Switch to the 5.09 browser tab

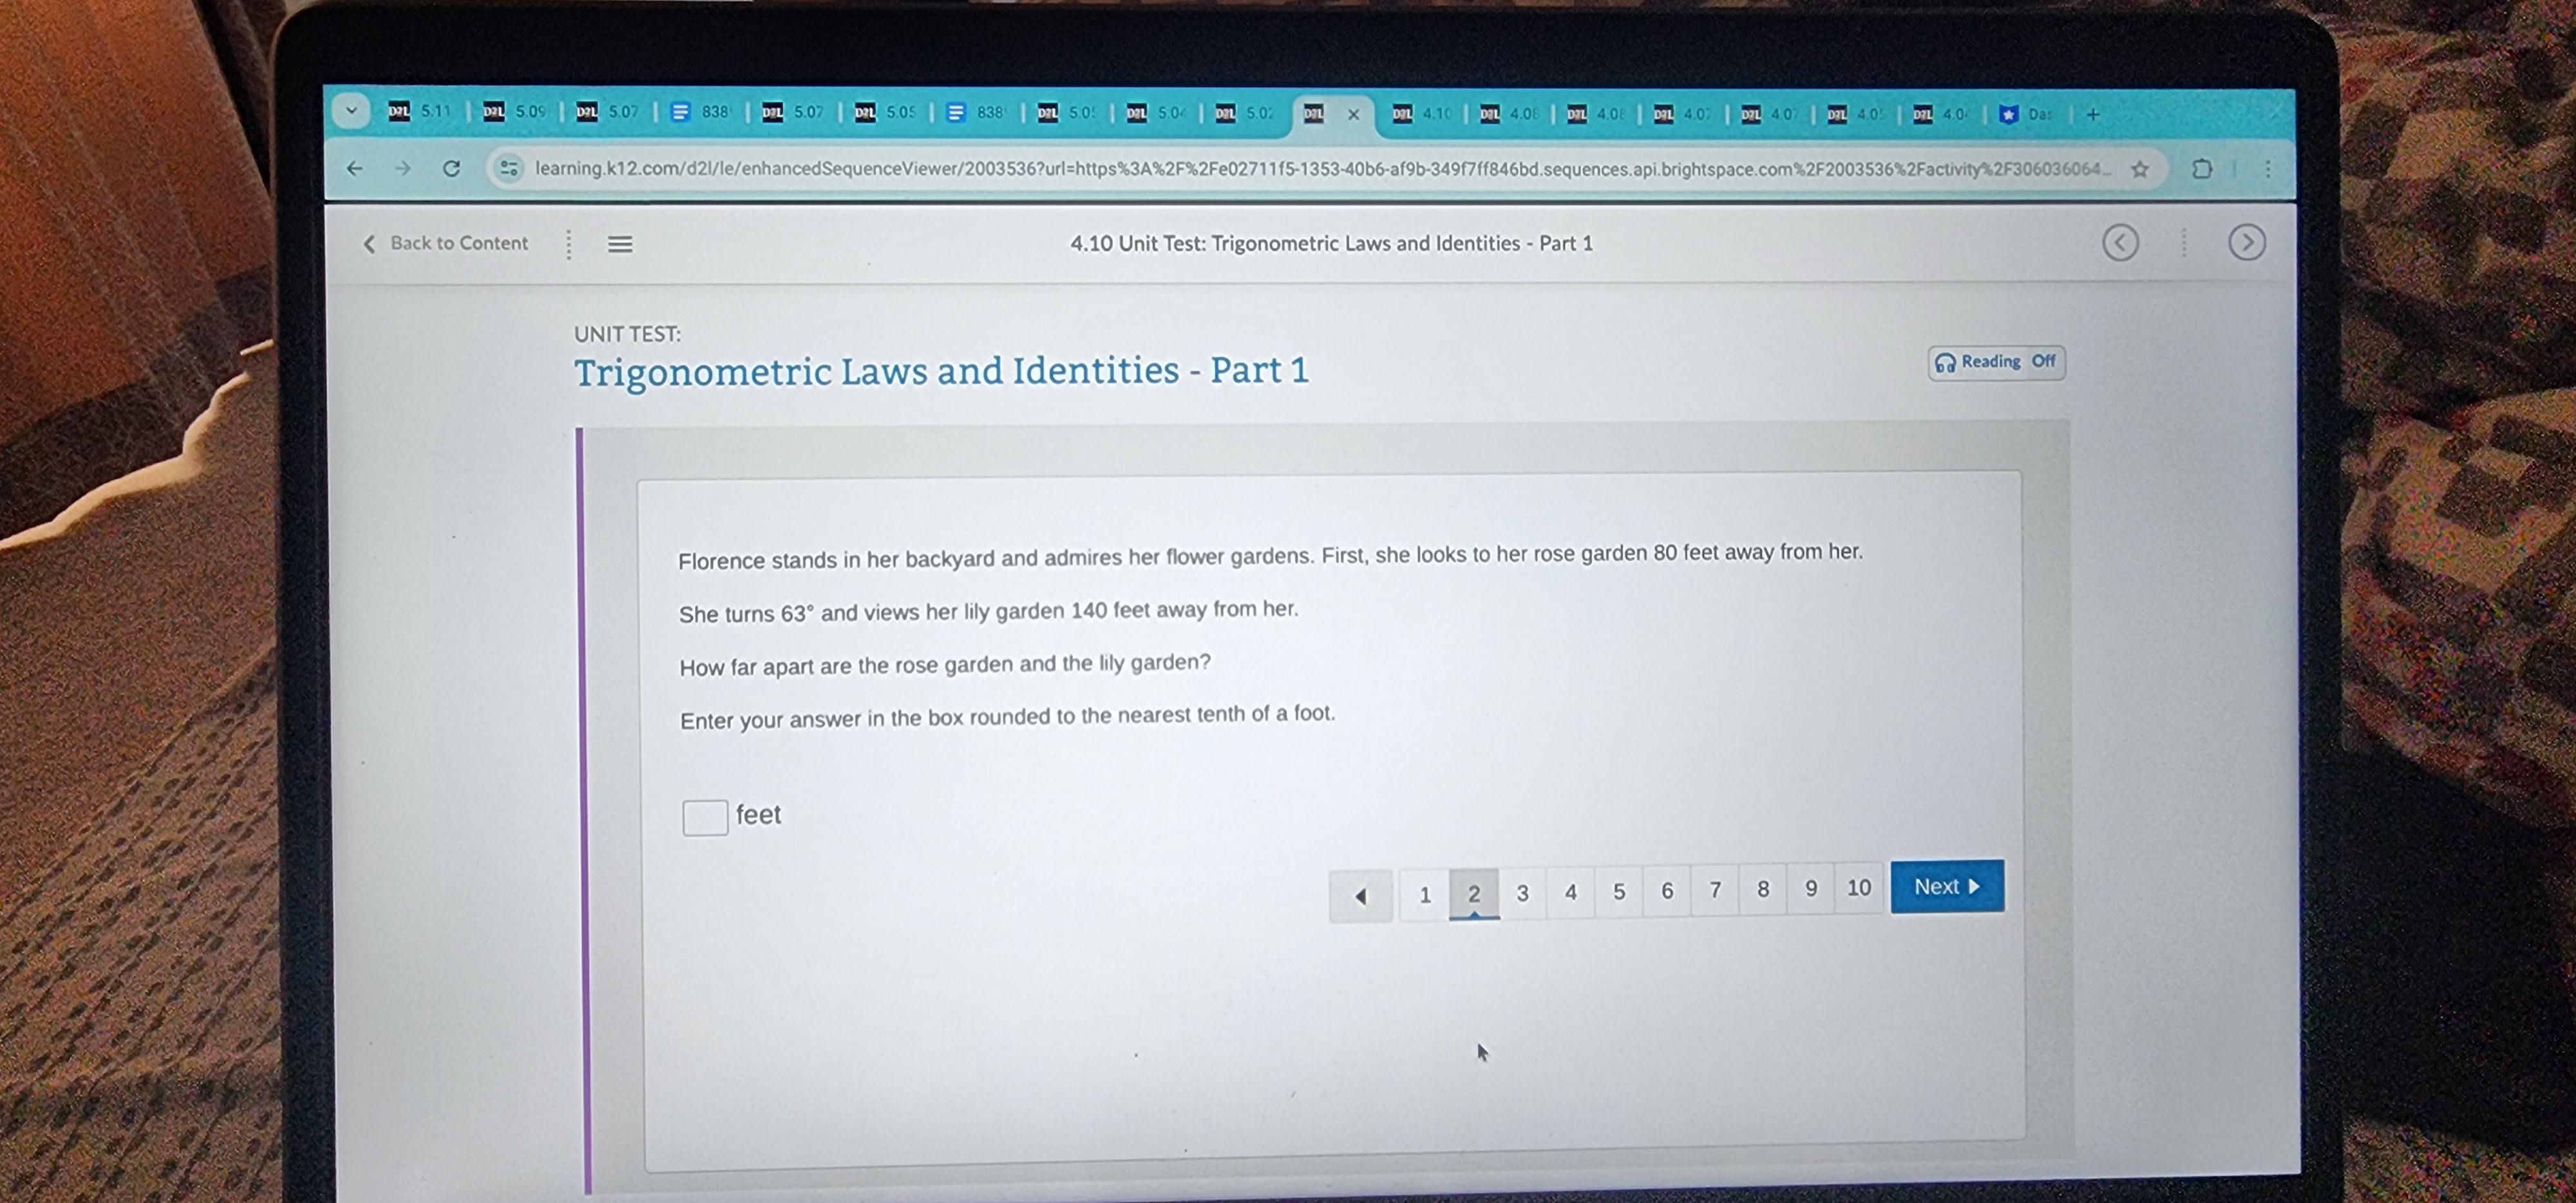pyautogui.click(x=514, y=111)
